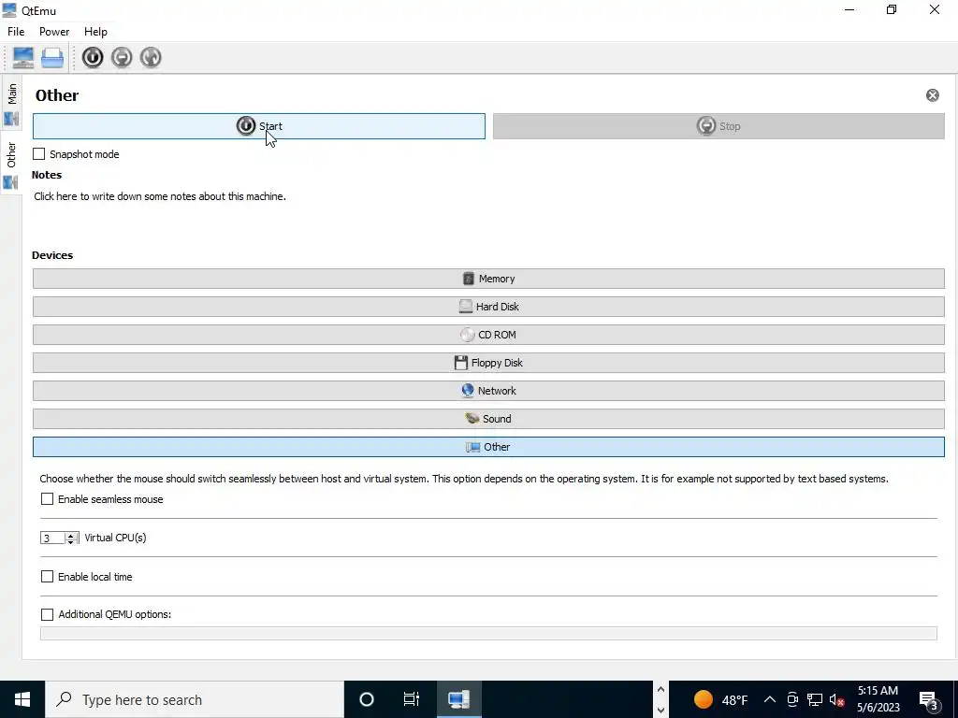Close the Other machine tab with X
Viewport: 958px width, 718px height.
click(x=933, y=95)
